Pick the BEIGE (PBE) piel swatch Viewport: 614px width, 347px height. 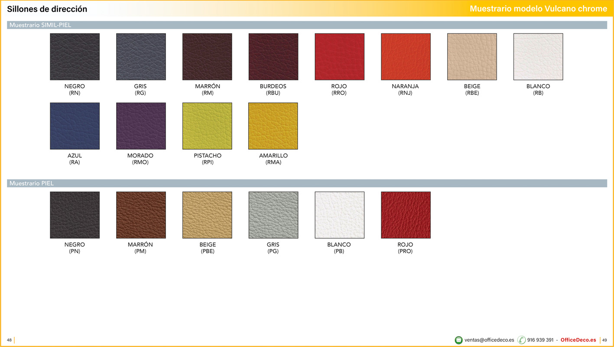pos(207,215)
